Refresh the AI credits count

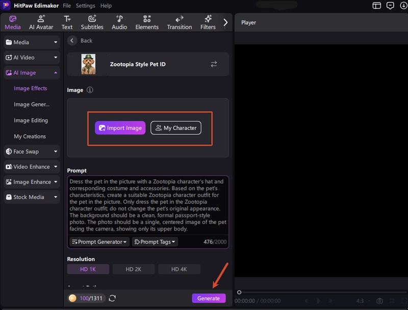click(x=112, y=298)
